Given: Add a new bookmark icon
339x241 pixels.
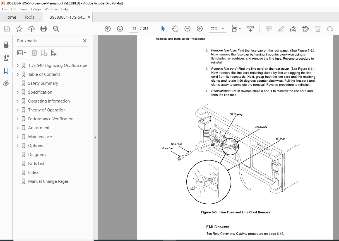Looking at the screenshot, I should (x=44, y=53).
